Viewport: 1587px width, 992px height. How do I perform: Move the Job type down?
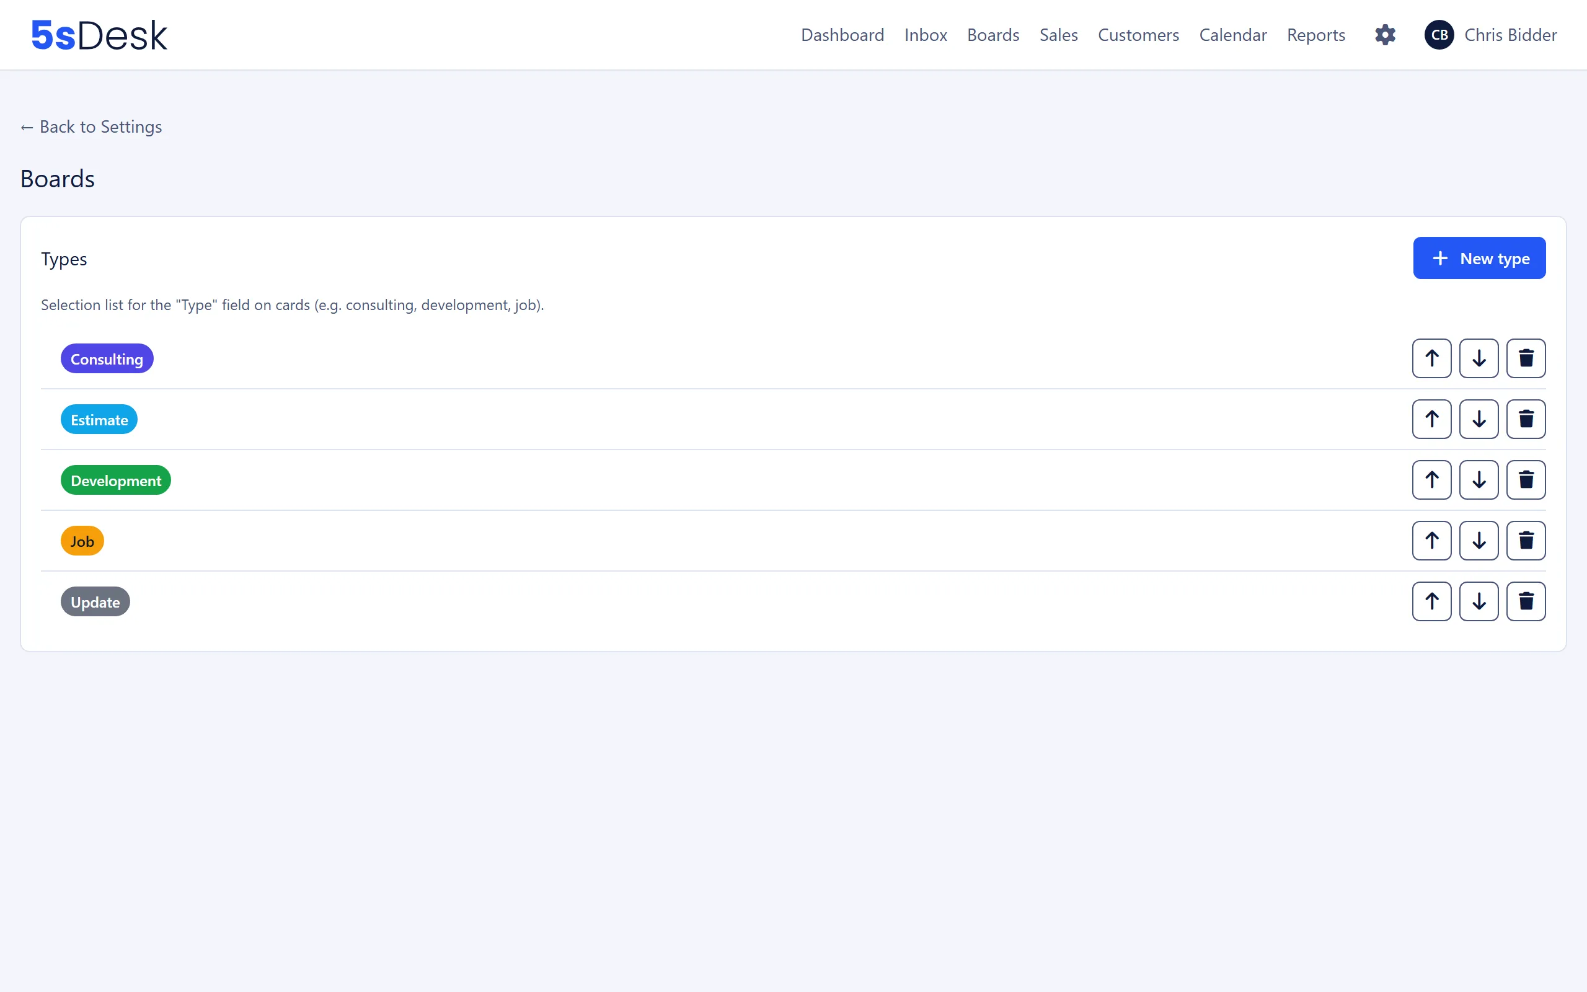click(1479, 541)
